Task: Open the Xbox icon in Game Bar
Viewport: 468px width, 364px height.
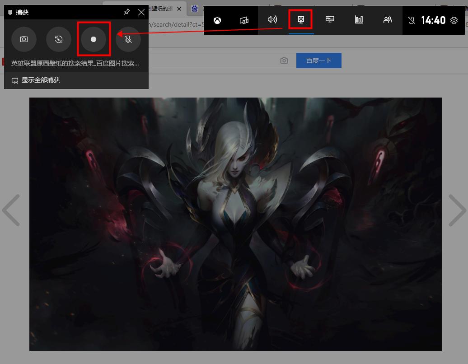Action: tap(217, 20)
